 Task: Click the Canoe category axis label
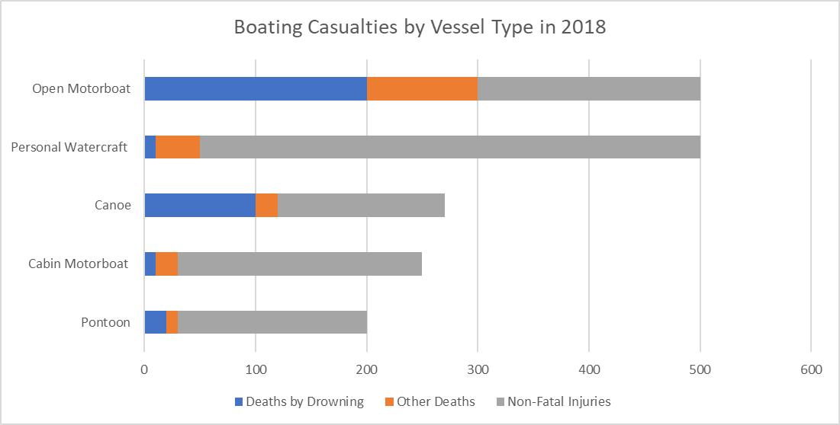tap(113, 206)
